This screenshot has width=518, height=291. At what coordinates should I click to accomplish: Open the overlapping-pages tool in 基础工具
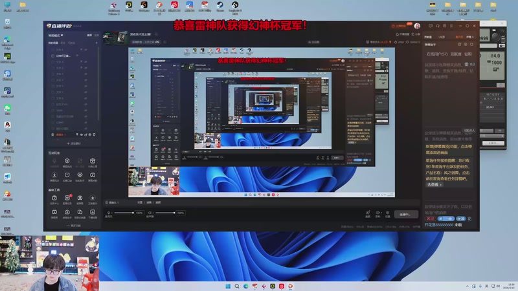(x=80, y=212)
